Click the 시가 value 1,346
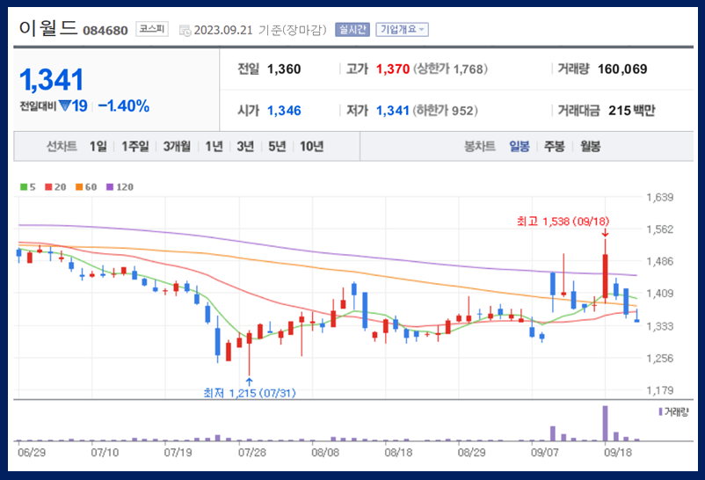705x480 pixels. (284, 111)
